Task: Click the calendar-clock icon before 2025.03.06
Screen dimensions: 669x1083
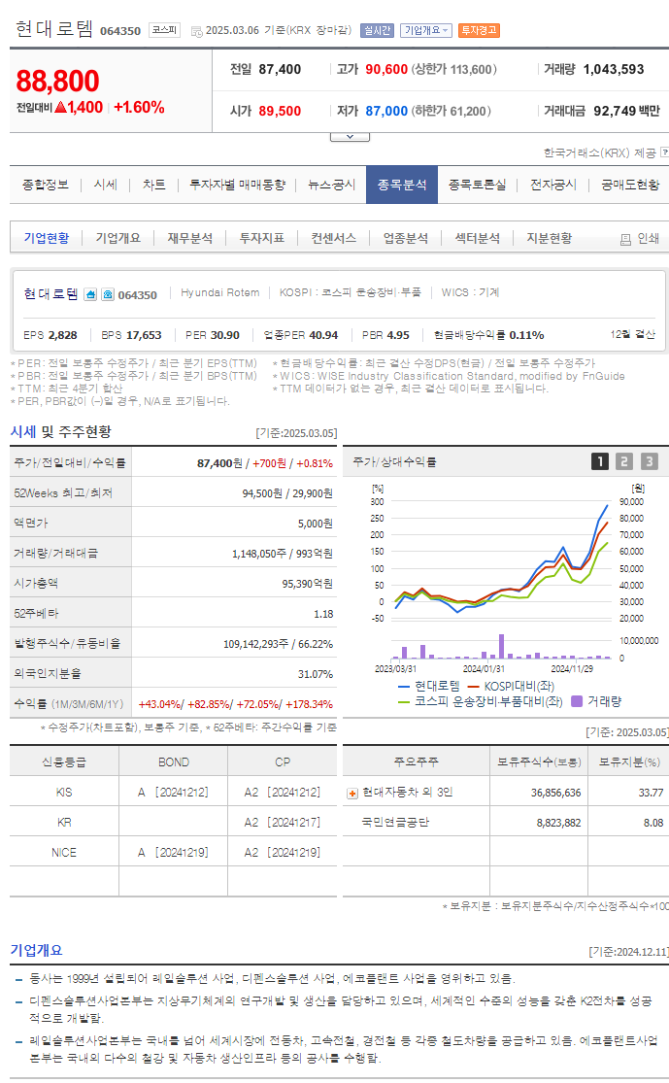Action: point(196,31)
